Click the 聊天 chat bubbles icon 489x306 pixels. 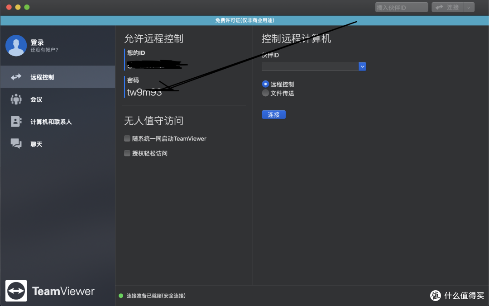click(x=16, y=143)
